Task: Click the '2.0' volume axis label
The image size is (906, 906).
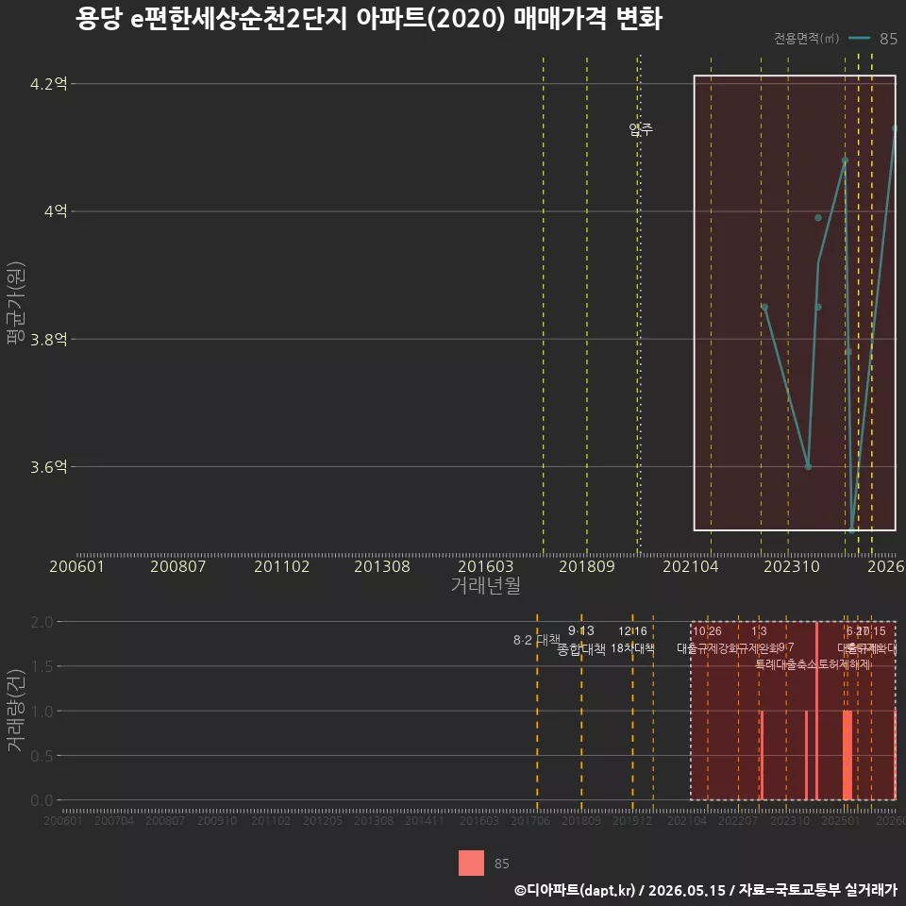Action: click(42, 622)
